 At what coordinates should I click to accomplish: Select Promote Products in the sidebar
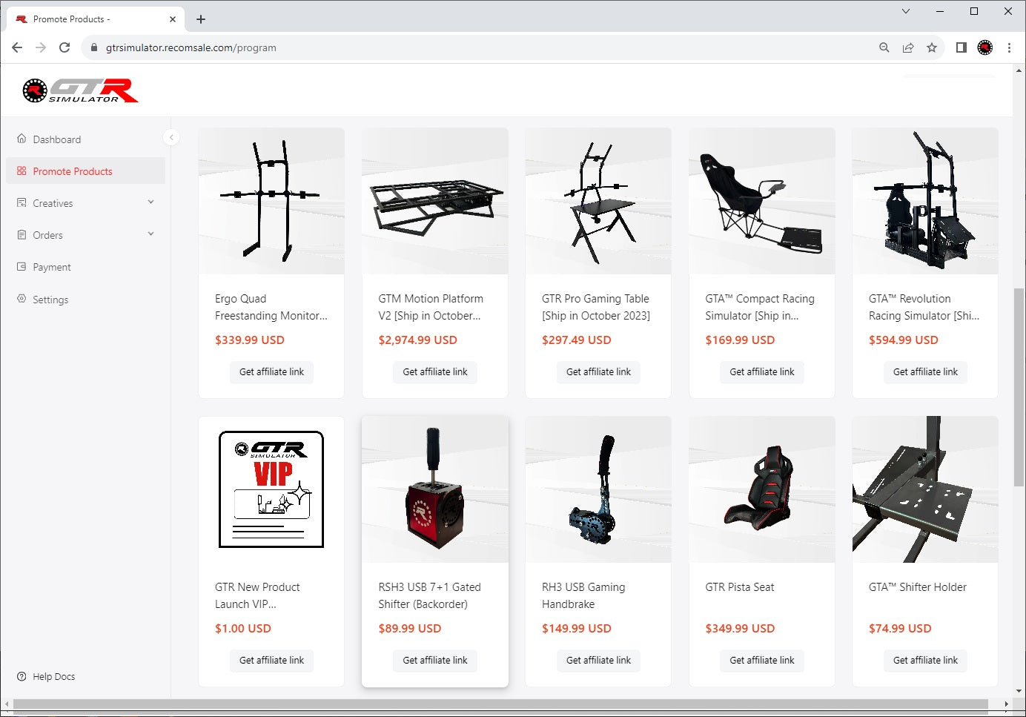(x=73, y=171)
